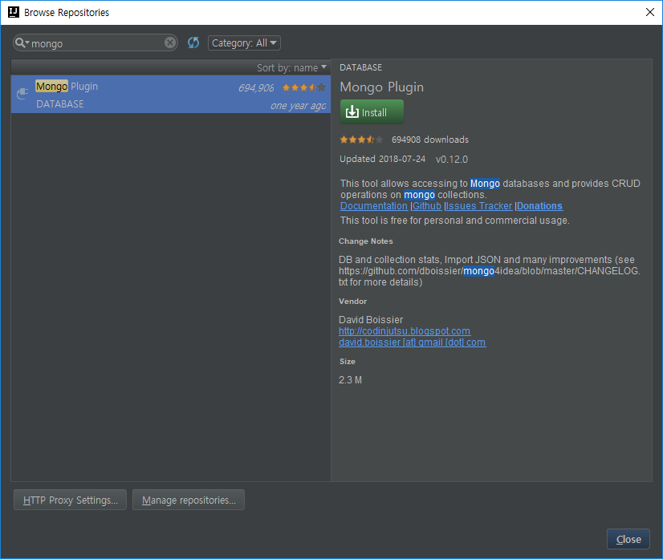
Task: Click the Change Notes heading
Action: [366, 241]
